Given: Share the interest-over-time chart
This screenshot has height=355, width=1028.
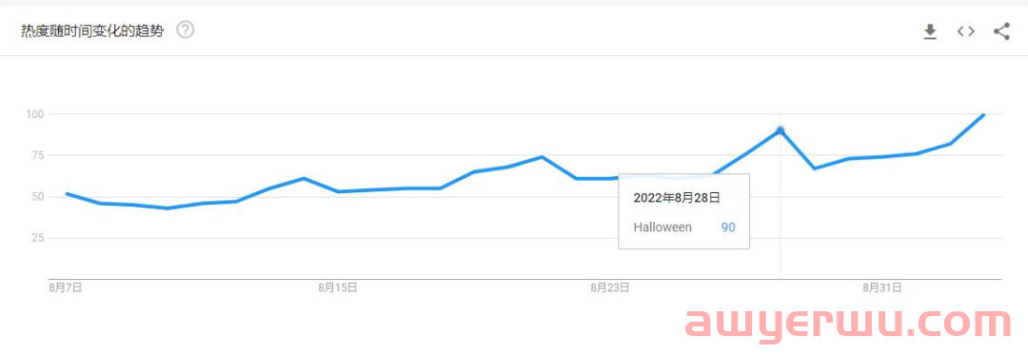Looking at the screenshot, I should (1001, 31).
